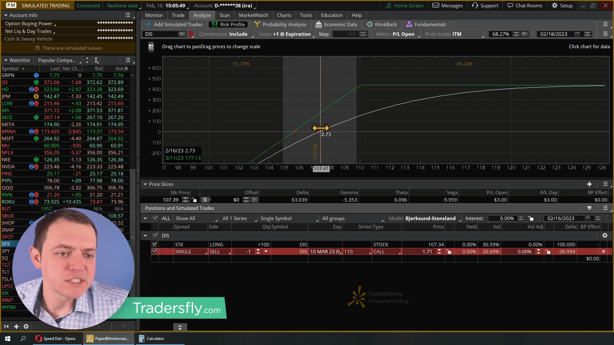
Task: Open the Scan tab
Action: click(x=224, y=15)
